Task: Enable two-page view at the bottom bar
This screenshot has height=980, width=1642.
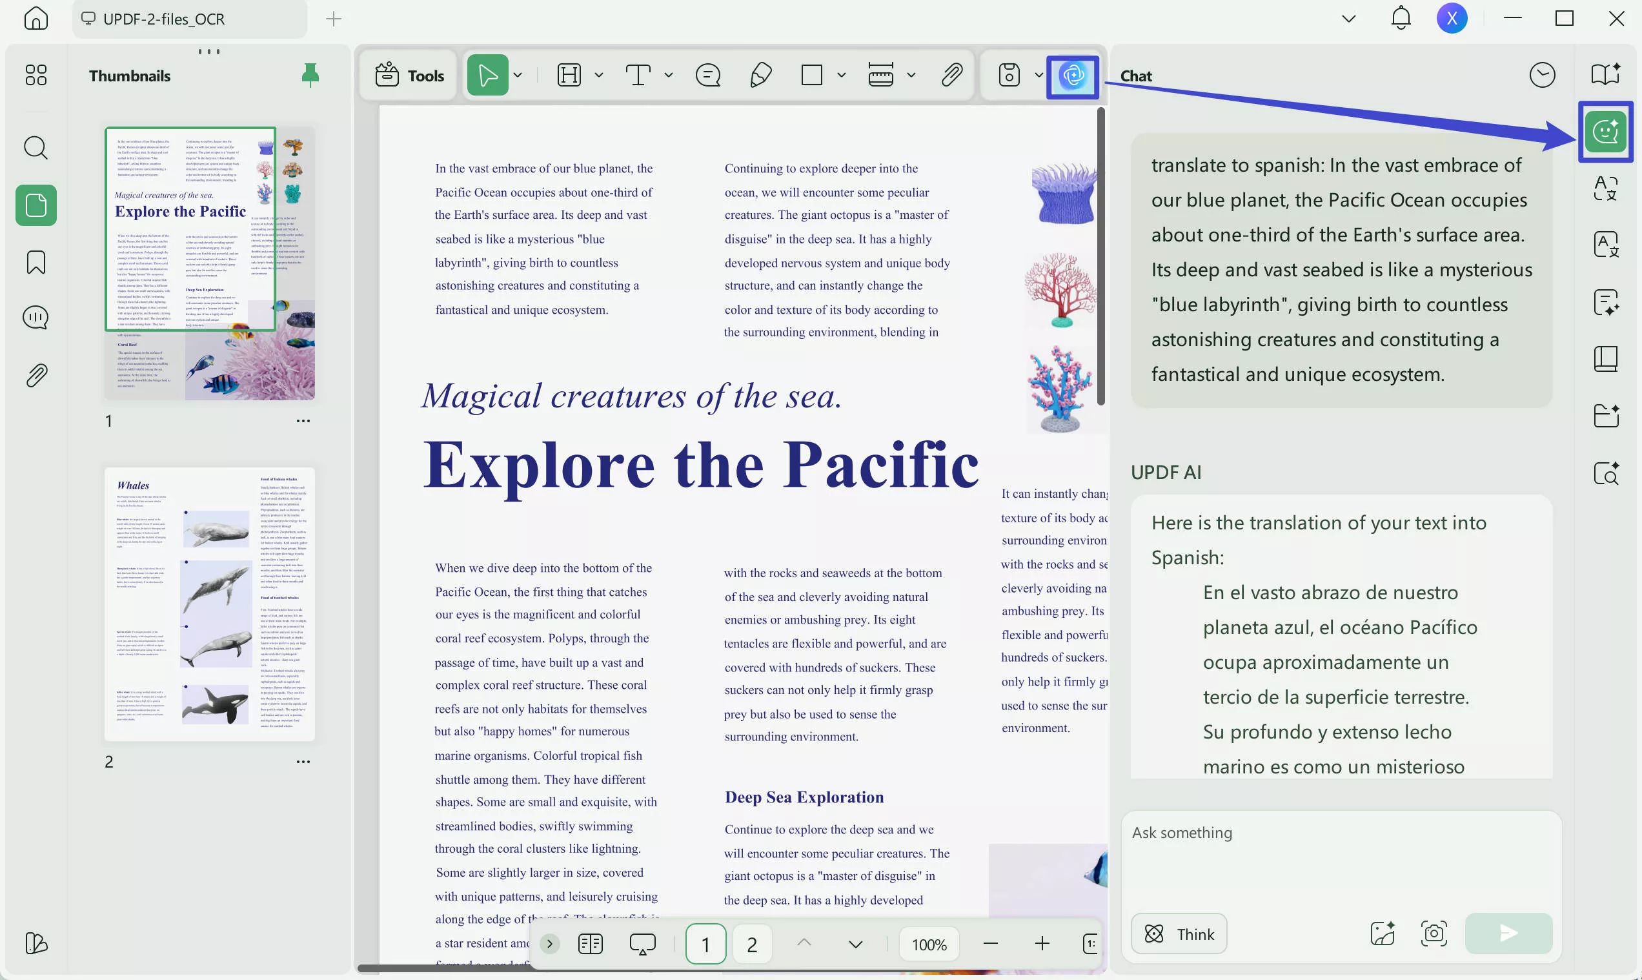Action: [x=590, y=944]
